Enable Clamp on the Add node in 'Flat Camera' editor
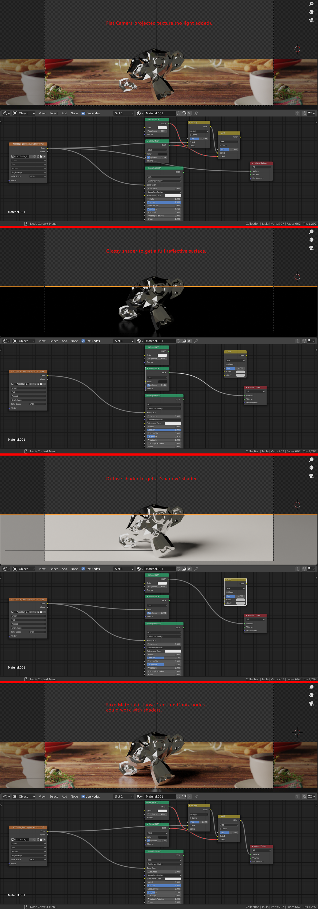 (x=221, y=145)
